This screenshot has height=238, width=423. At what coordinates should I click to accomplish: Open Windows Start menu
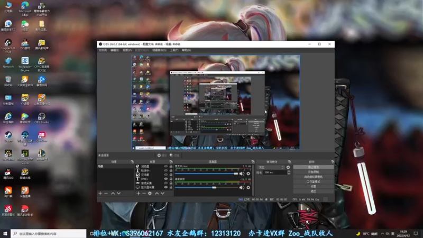[x=5, y=234]
